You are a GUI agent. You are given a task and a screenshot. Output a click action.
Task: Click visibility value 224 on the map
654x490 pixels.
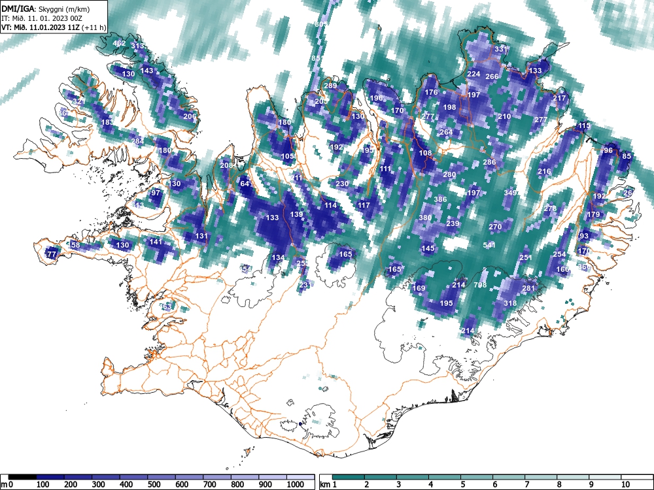click(x=473, y=74)
